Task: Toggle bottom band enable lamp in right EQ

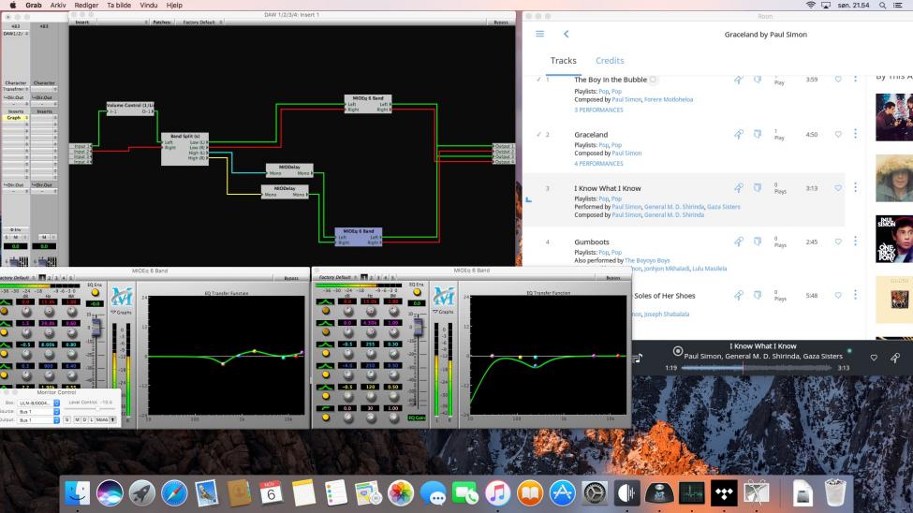Action: pyautogui.click(x=326, y=418)
